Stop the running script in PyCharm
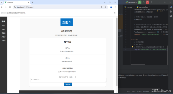The height and width of the screenshot is (94, 173). point(147,2)
